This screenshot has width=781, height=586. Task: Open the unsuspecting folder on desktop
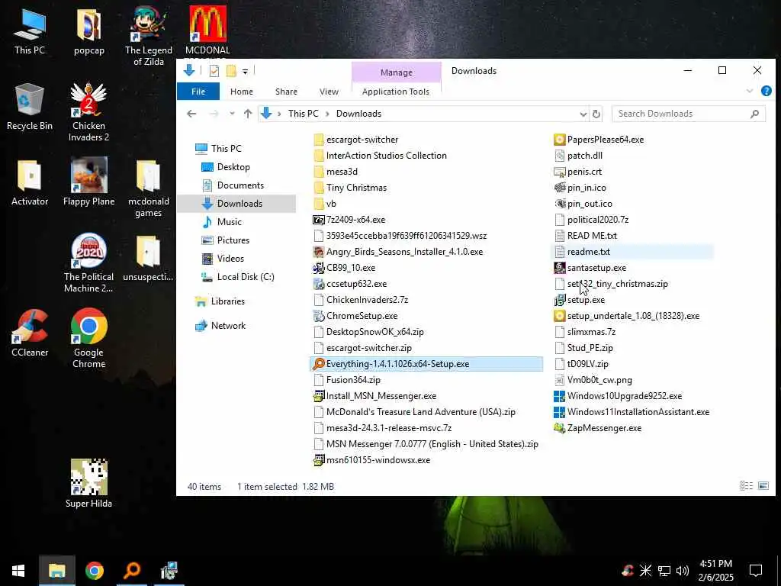tap(149, 258)
